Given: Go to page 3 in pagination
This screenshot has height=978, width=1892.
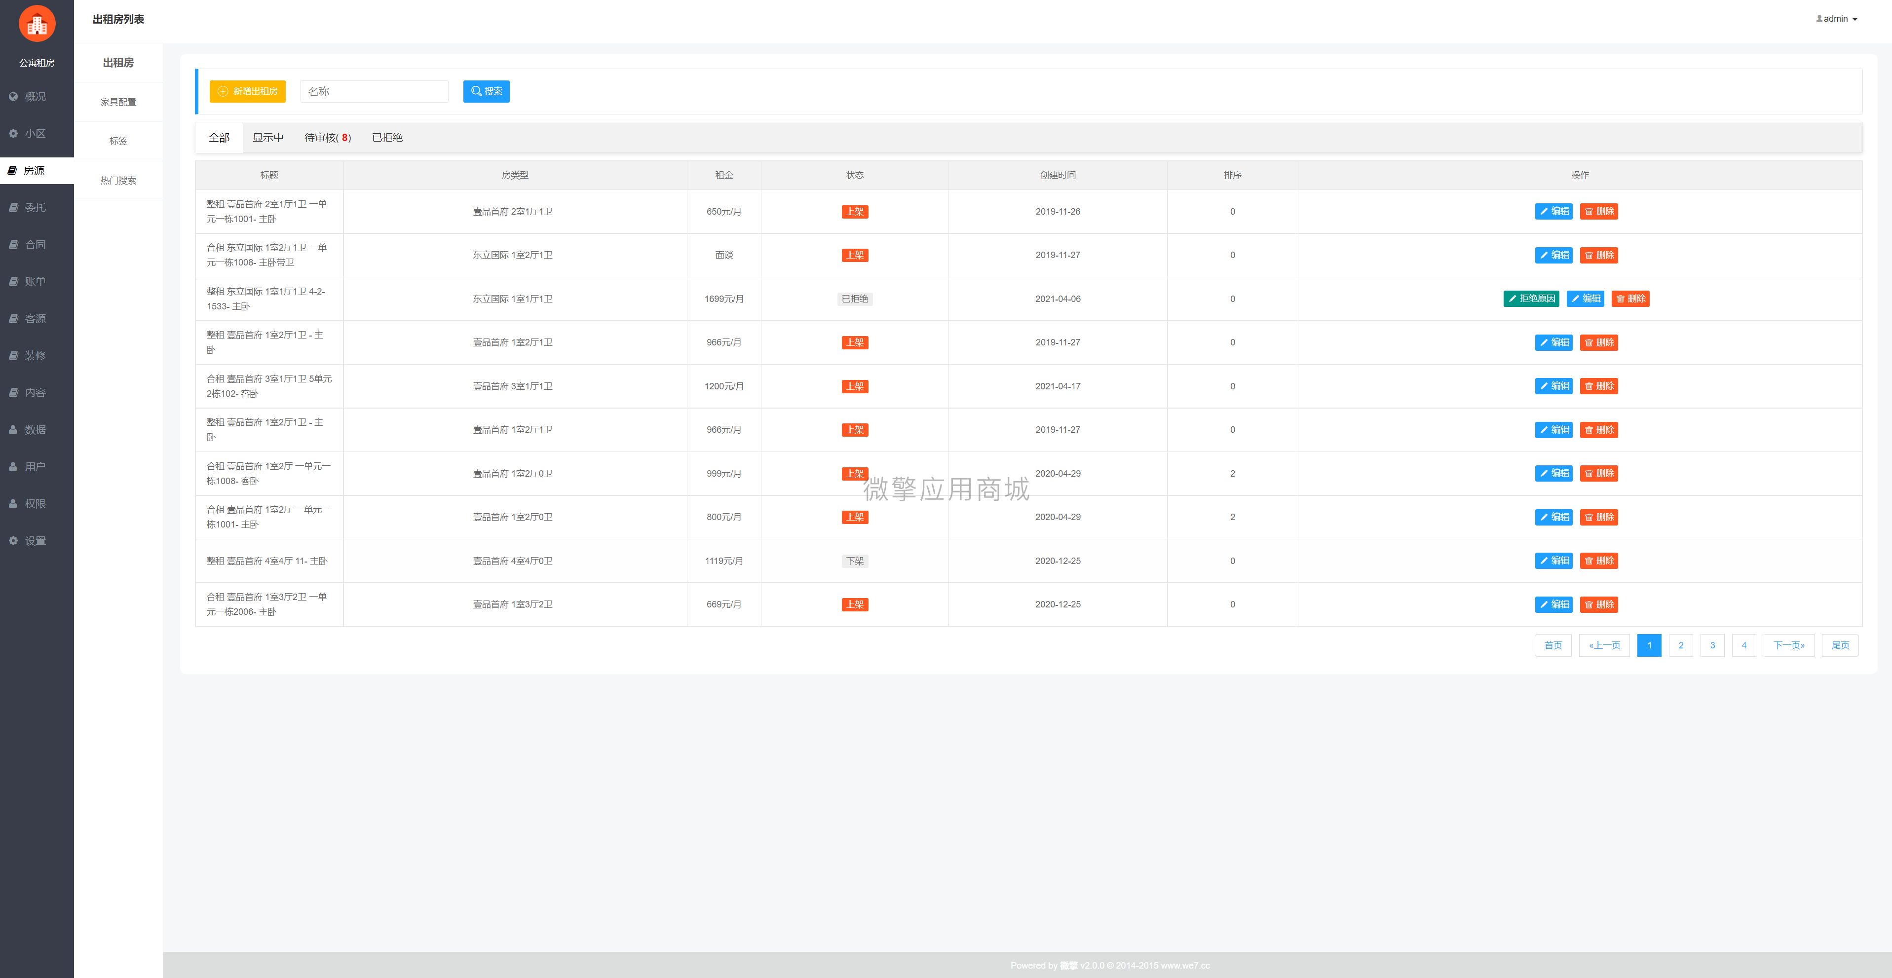Looking at the screenshot, I should [1713, 645].
